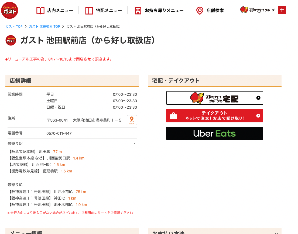Open the Uber Eats button
This screenshot has height=234, width=298.
coord(215,133)
